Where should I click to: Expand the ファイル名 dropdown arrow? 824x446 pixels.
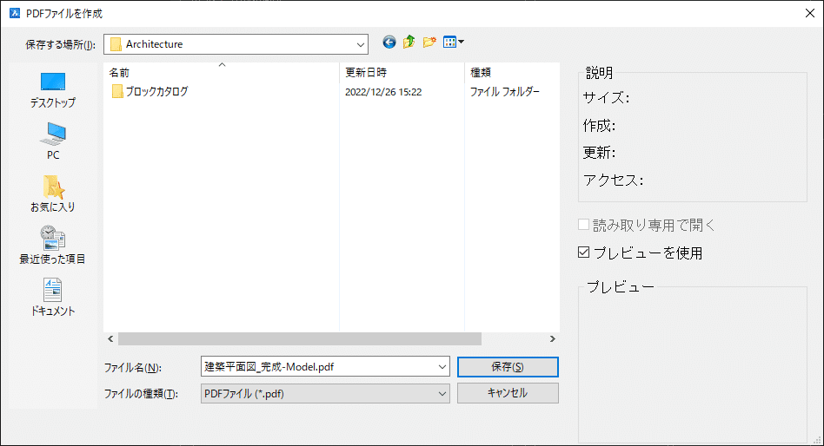(442, 367)
